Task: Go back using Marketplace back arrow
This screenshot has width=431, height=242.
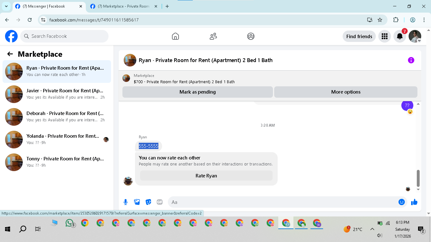Action: pyautogui.click(x=10, y=54)
